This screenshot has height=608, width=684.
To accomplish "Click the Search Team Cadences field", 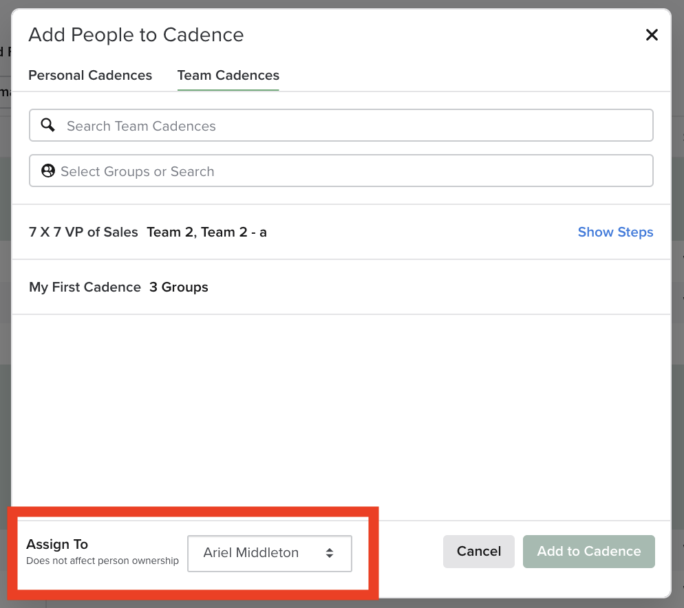I will click(341, 126).
